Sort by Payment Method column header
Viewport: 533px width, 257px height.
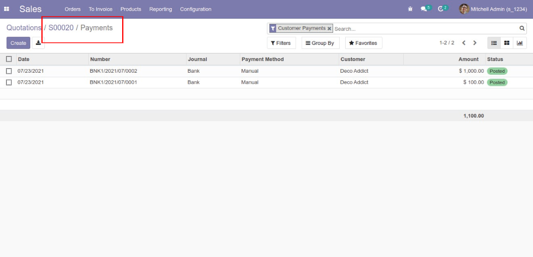[x=290, y=59]
